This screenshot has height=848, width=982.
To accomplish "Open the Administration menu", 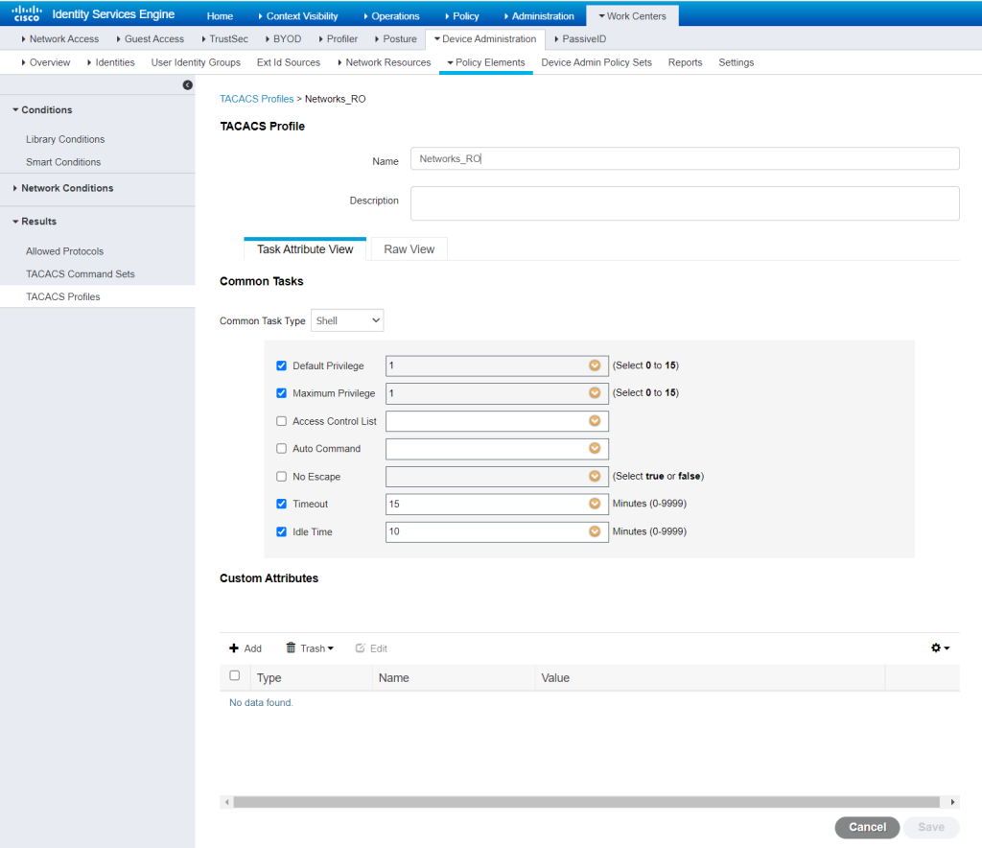I will [539, 15].
